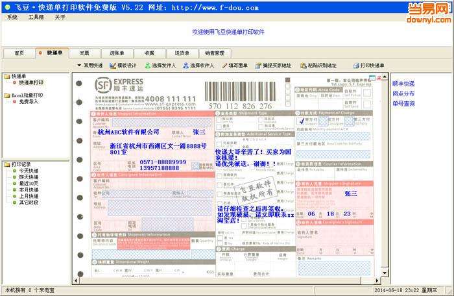Select 上月快递 print record
Viewport: 454px width, 296px height.
point(29,196)
